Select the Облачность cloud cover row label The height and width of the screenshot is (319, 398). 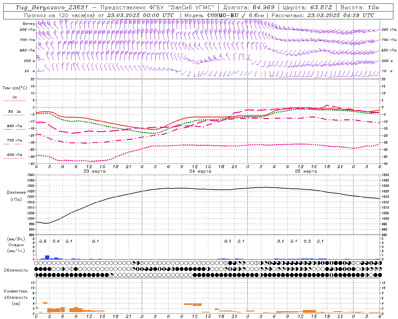click(x=16, y=270)
